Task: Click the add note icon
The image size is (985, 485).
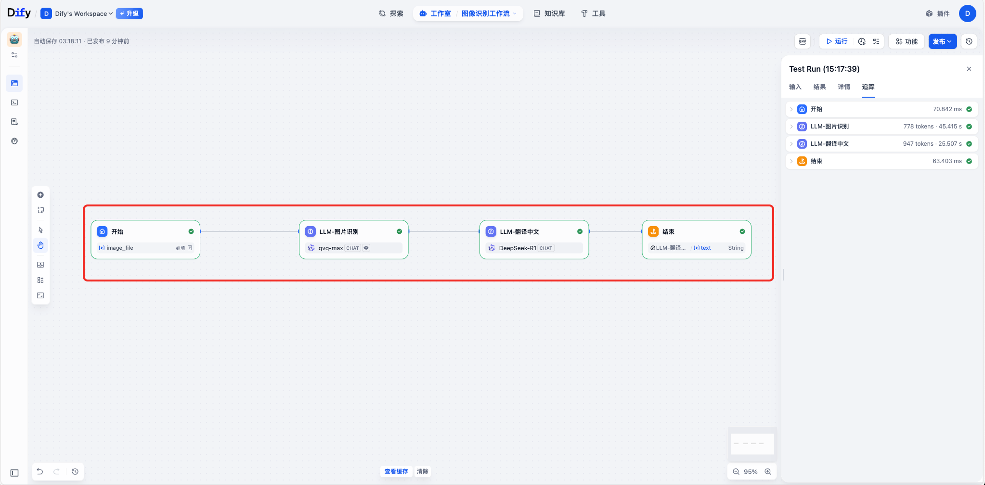Action: [x=40, y=210]
